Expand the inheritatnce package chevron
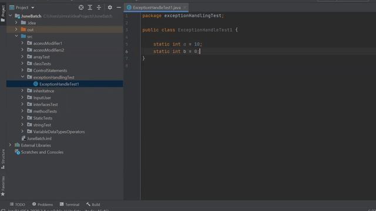This screenshot has height=211, width=376. [x=22, y=91]
